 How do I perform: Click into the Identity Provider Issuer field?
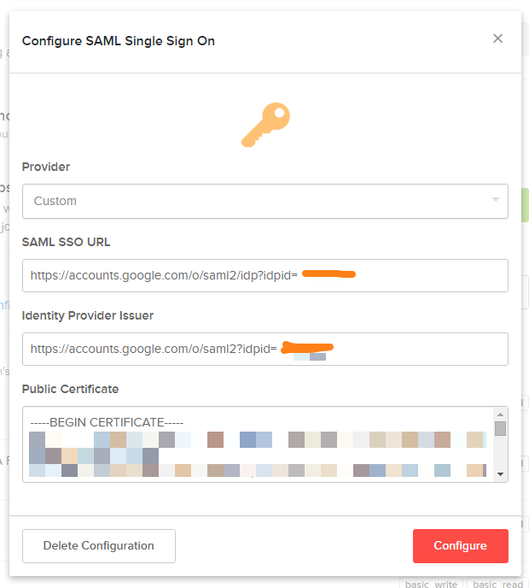(x=265, y=349)
